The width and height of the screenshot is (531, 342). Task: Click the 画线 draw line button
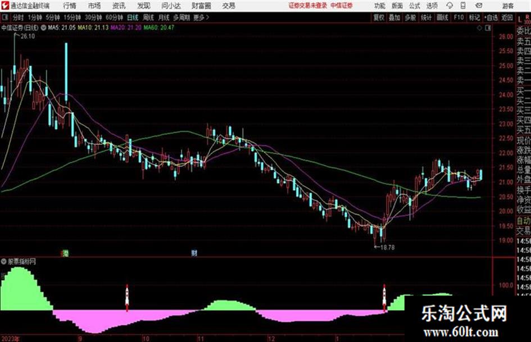coord(442,17)
